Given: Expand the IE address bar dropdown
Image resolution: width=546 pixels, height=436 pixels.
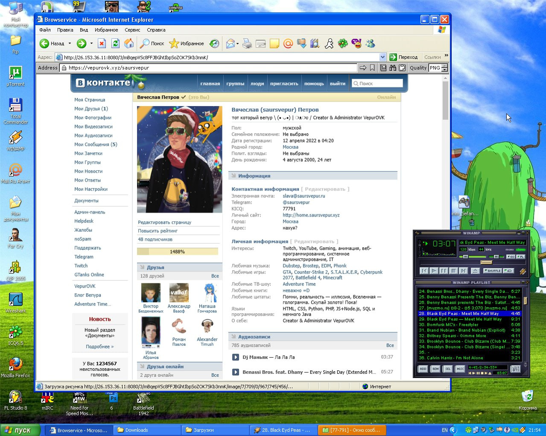Looking at the screenshot, I should pos(382,57).
